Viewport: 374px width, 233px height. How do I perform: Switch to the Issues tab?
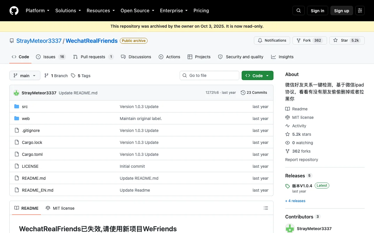(51, 57)
